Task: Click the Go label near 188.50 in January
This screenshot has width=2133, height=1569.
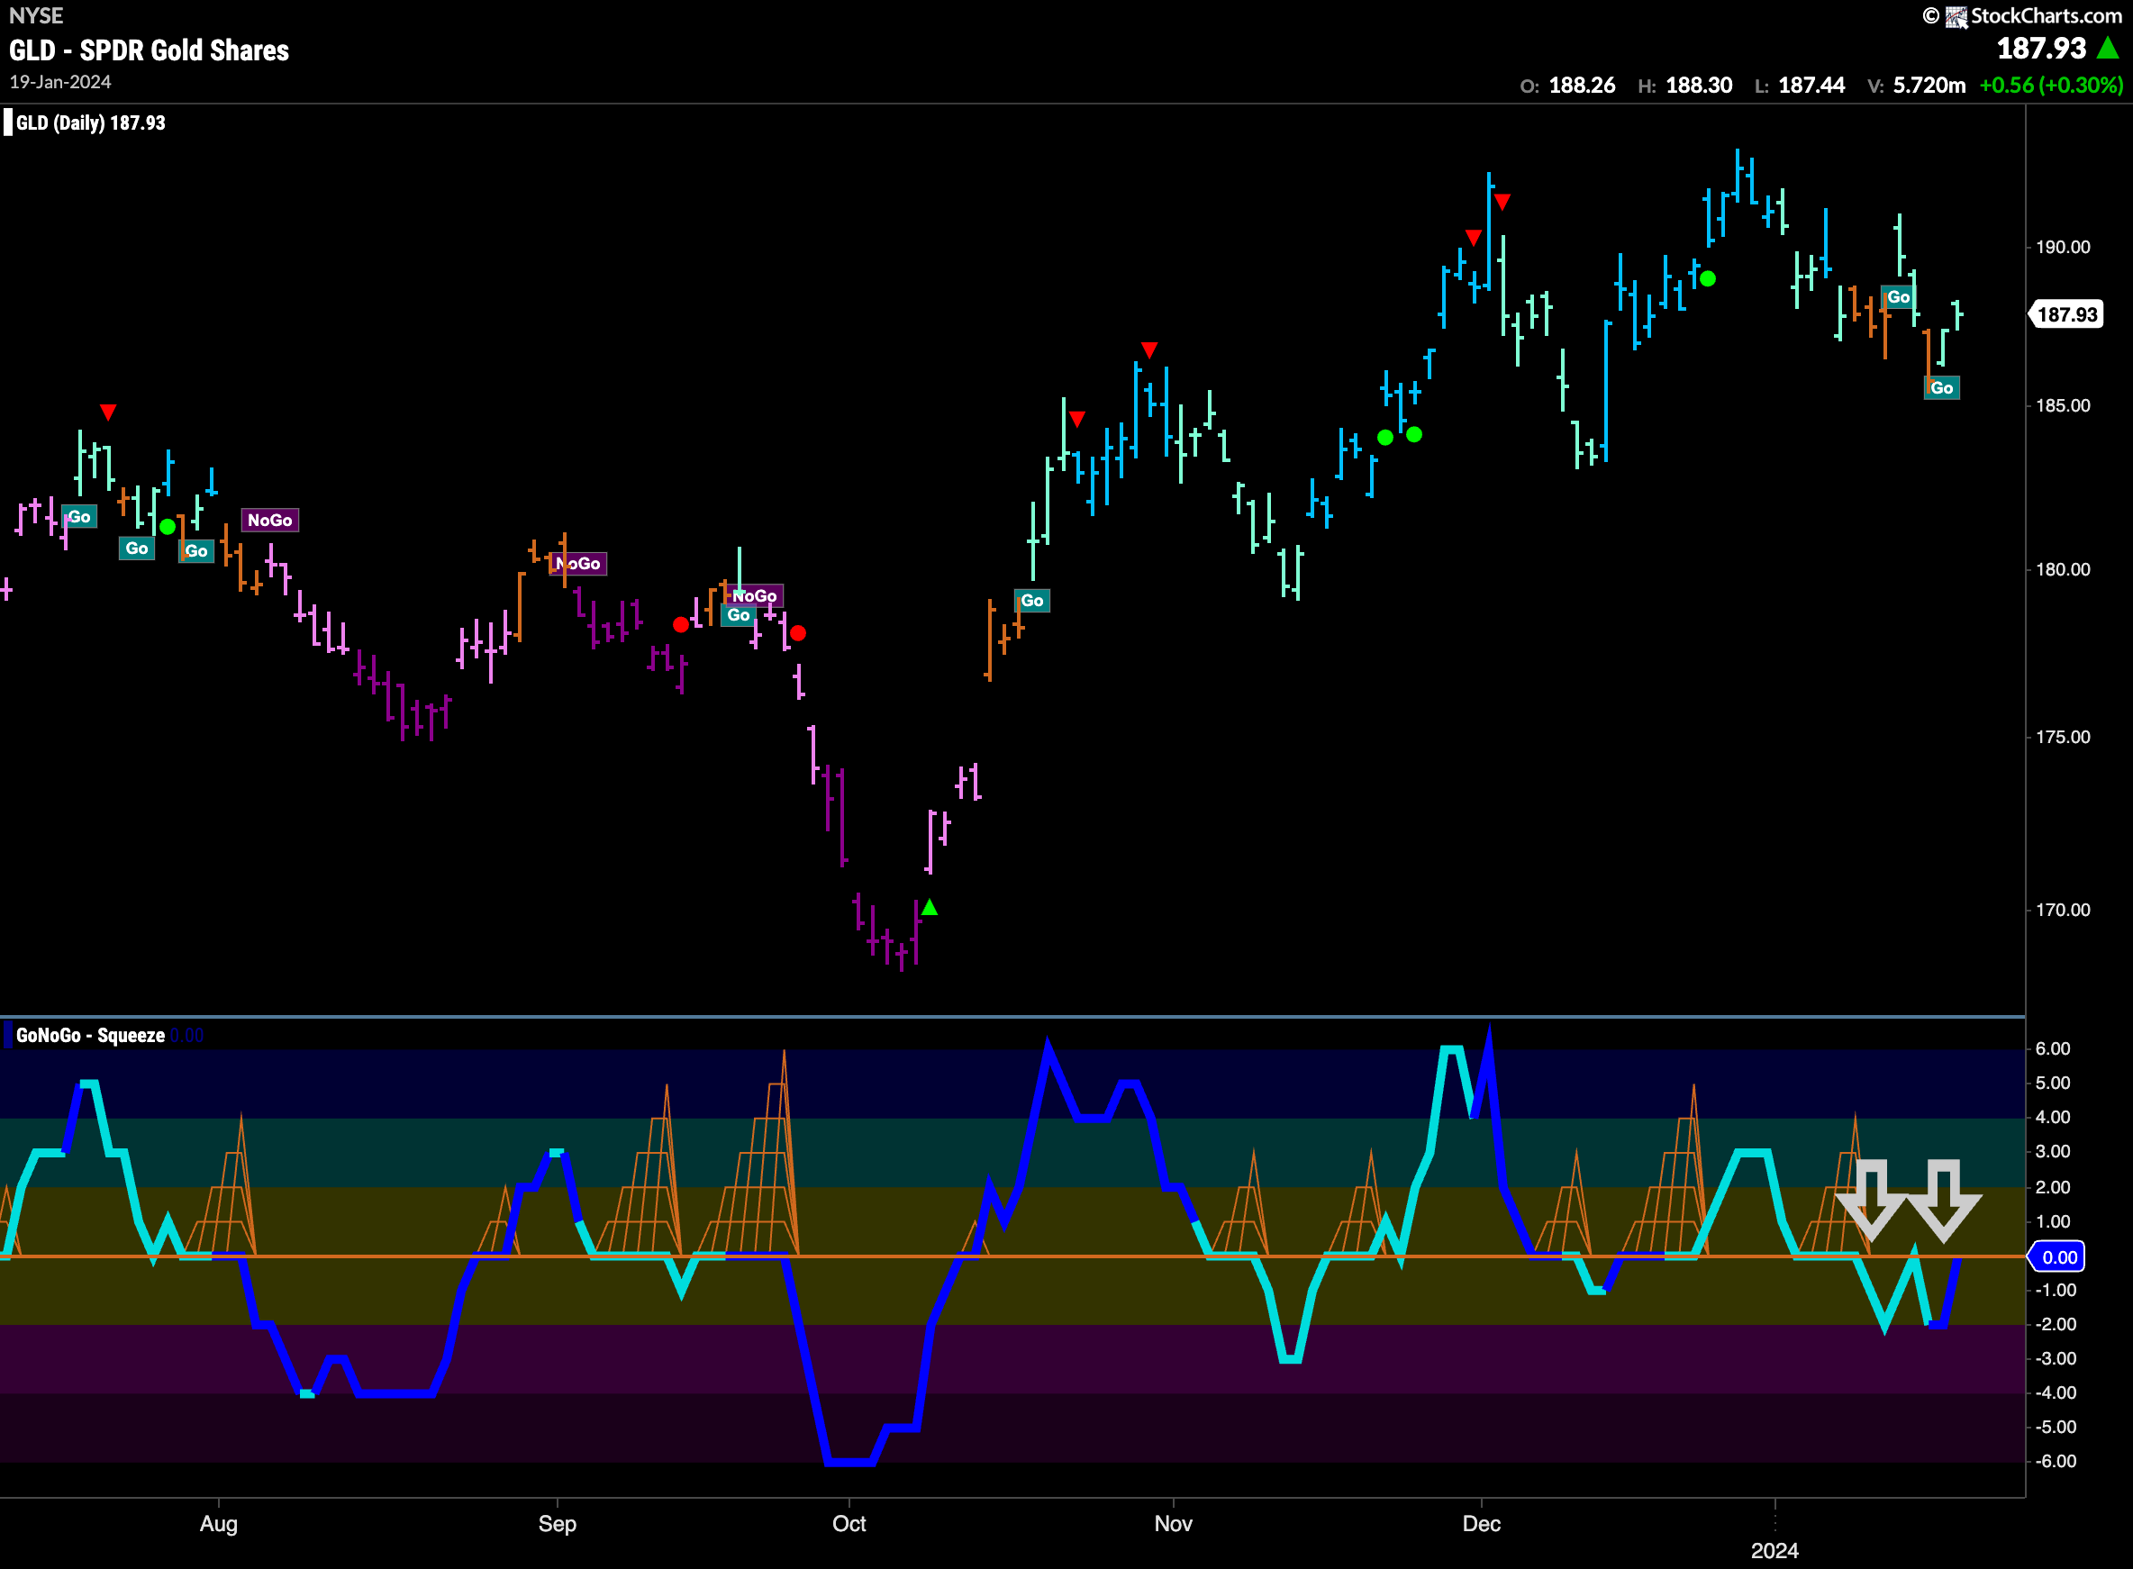Action: (1899, 297)
